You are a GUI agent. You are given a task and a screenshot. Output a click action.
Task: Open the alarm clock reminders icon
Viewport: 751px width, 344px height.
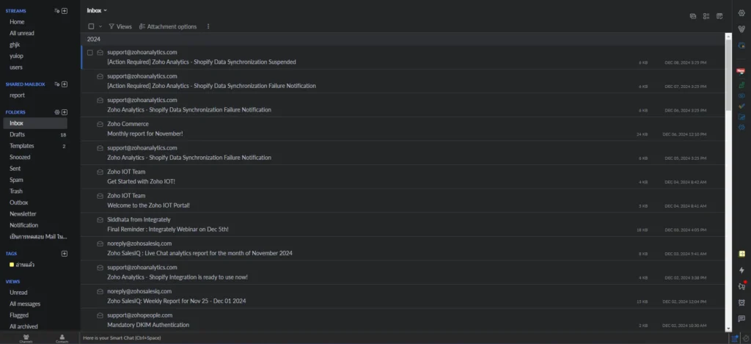[x=741, y=302]
